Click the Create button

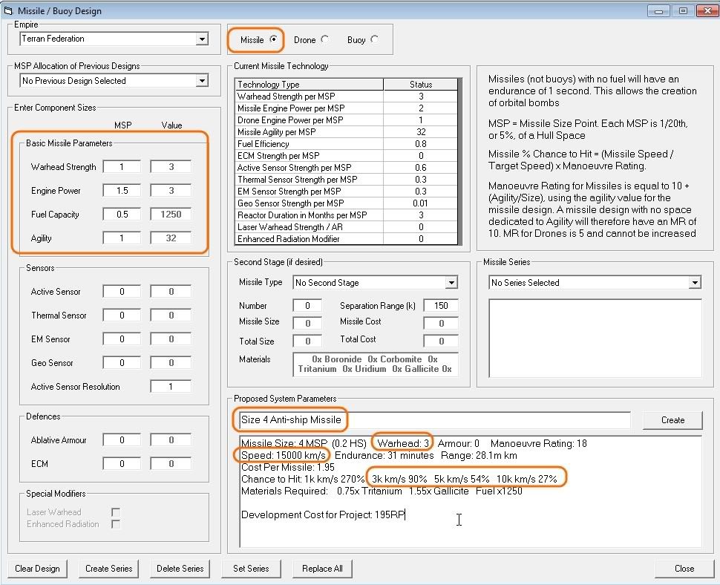tap(672, 420)
